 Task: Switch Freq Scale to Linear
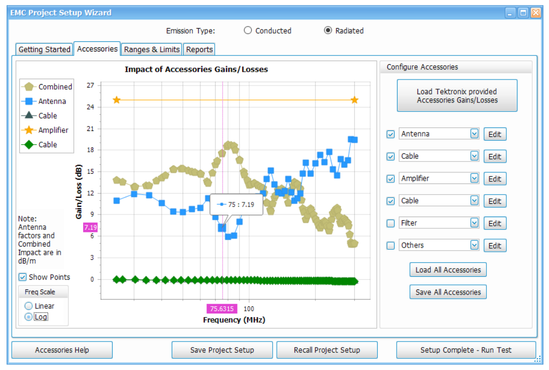[x=30, y=306]
